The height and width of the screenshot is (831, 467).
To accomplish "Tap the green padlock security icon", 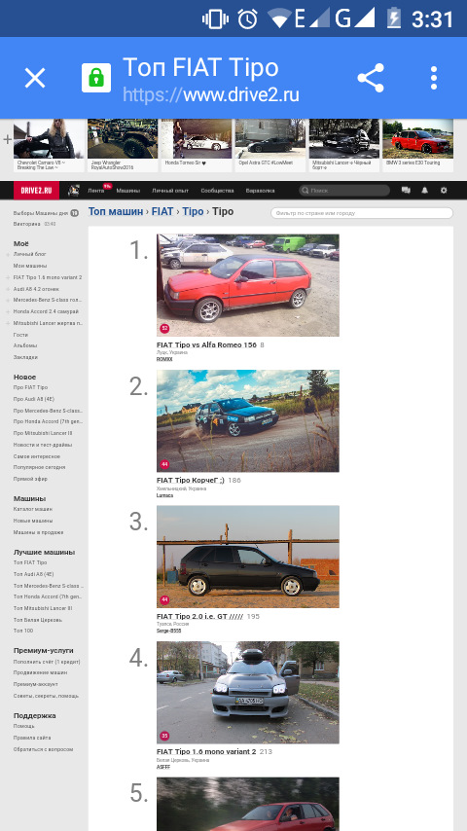I will tap(96, 78).
